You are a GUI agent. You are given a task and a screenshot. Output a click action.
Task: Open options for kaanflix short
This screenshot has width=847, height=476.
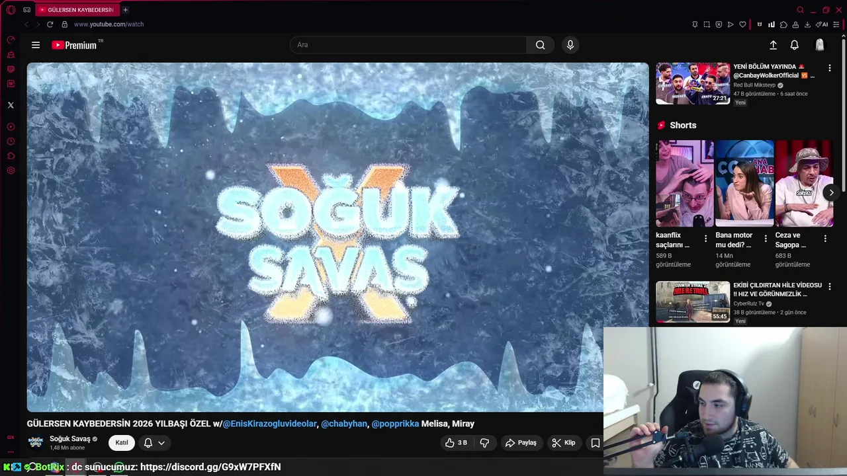[705, 239]
